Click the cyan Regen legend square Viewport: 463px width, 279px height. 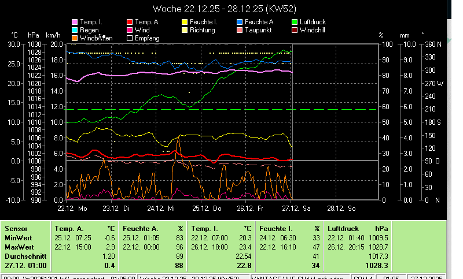pyautogui.click(x=75, y=30)
